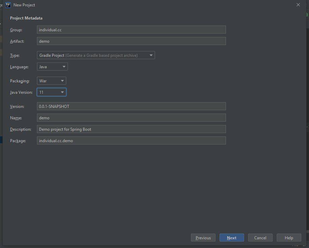Click the Java Version label
The width and height of the screenshot is (309, 248).
[x=21, y=92]
